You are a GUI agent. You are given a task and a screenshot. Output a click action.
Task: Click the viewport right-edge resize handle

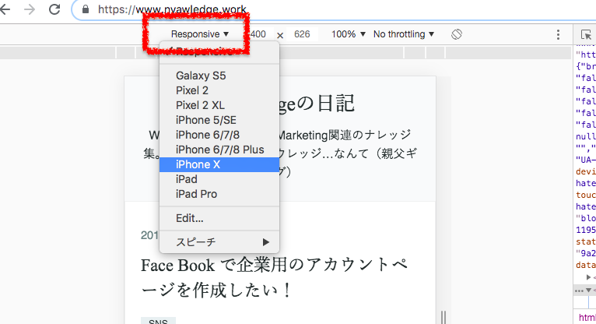(443, 317)
